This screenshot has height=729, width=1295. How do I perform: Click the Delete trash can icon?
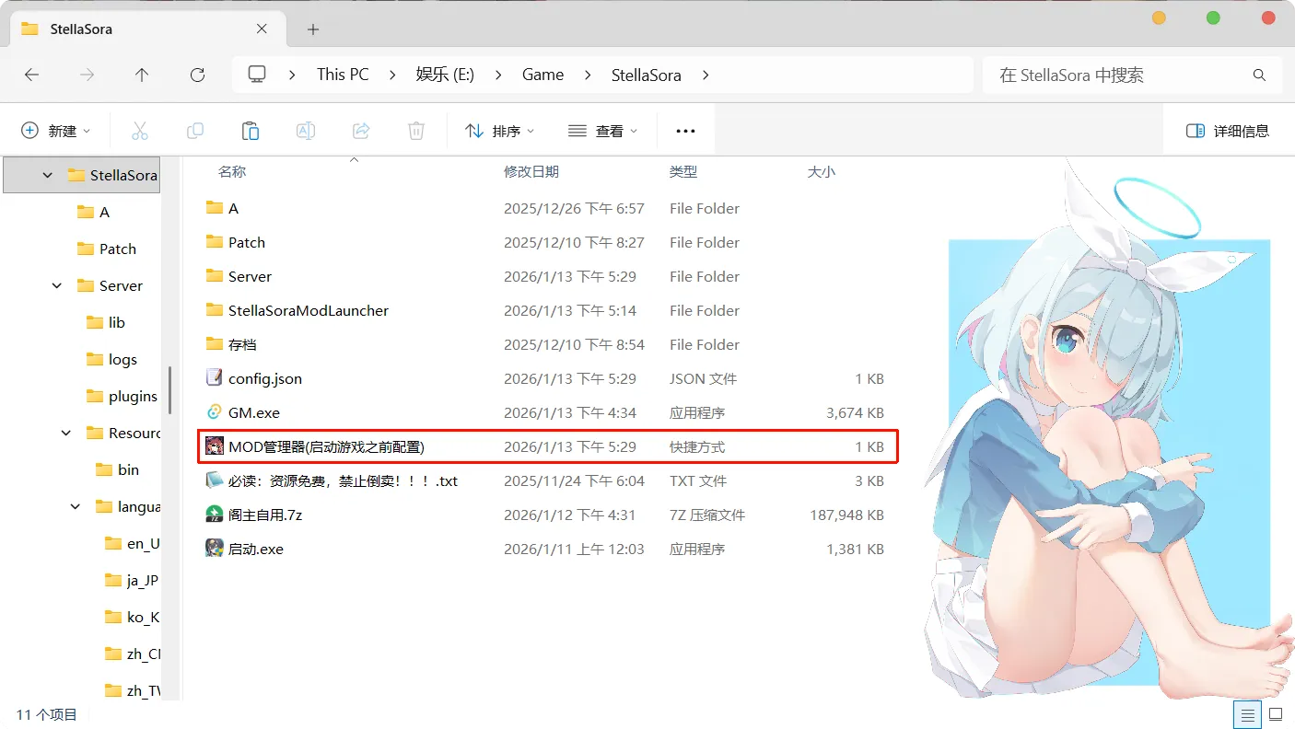[416, 131]
